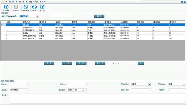Click publisher cell 河北出版社
The width and height of the screenshot is (187, 105).
(x=63, y=28)
